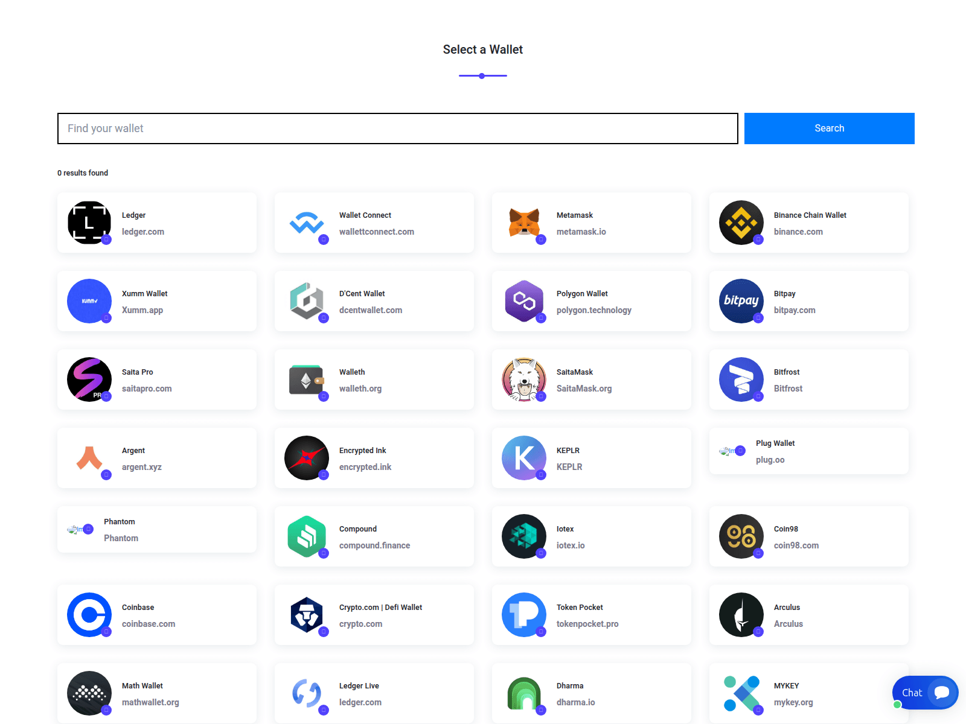Choose the KEPLR K logo icon
966x724 pixels.
click(524, 458)
